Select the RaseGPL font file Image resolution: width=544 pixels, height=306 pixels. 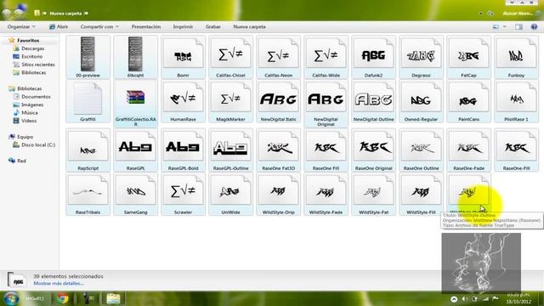point(135,150)
